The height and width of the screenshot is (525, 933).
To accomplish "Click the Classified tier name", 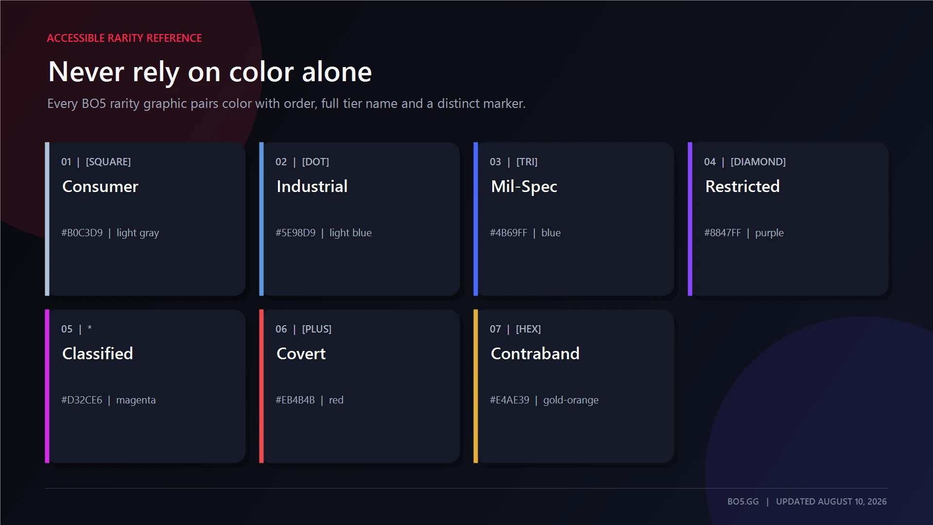I will pos(98,353).
